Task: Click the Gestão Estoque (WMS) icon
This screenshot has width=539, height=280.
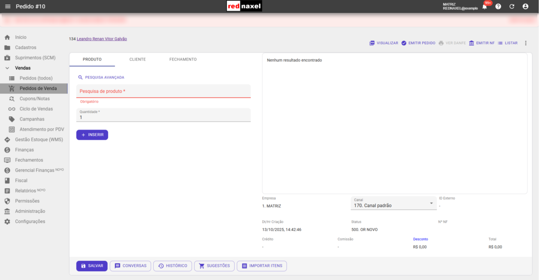Action: [x=7, y=140]
